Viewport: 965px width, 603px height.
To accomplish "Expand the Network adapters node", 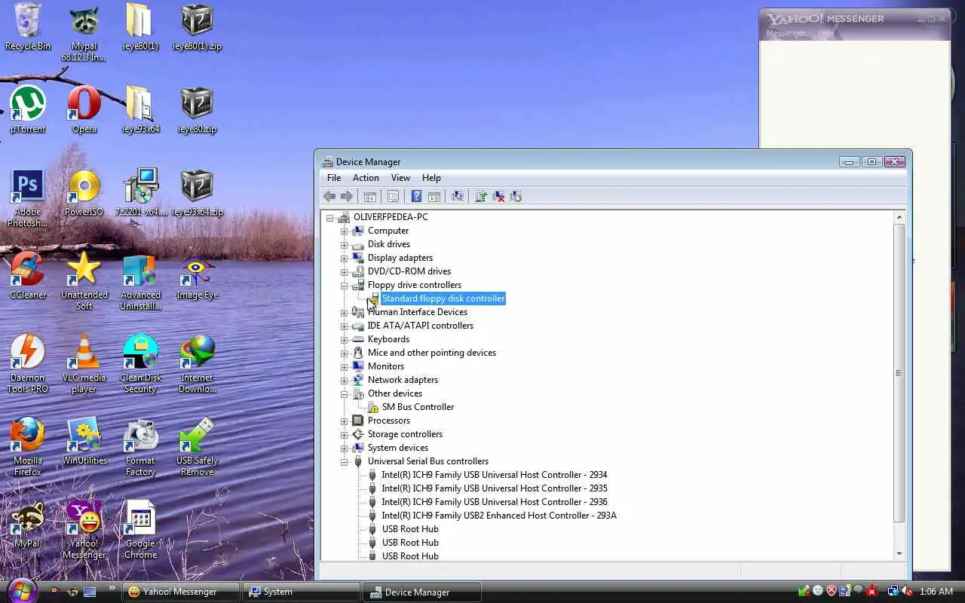I will tap(344, 380).
